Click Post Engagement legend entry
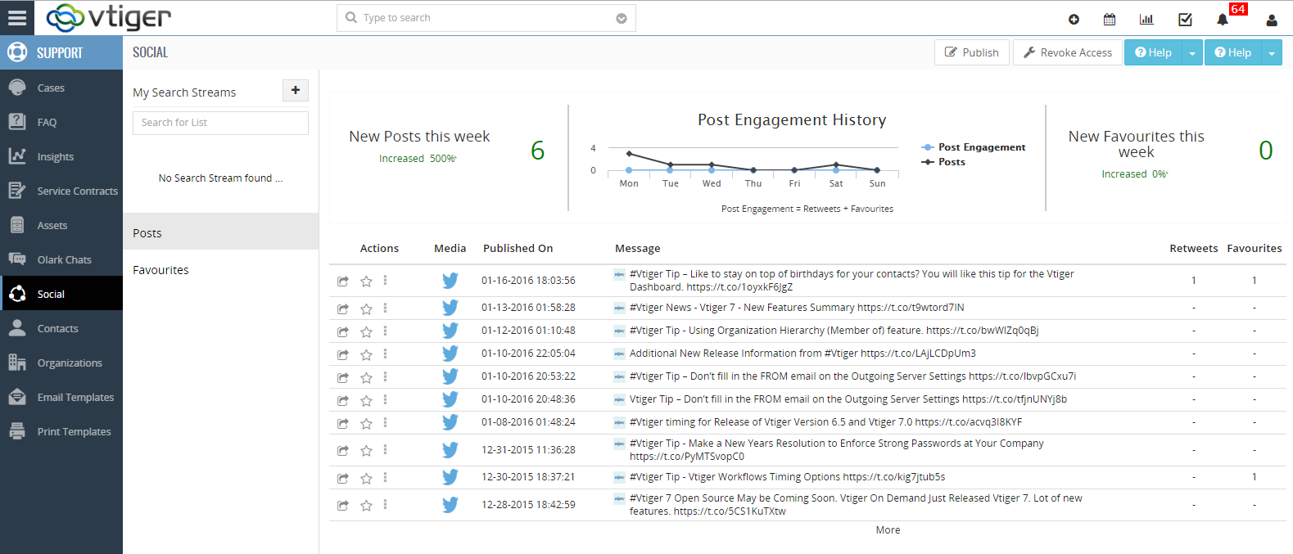 pyautogui.click(x=974, y=147)
